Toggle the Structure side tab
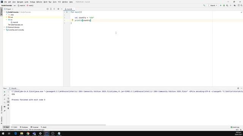The height and width of the screenshot is (136, 243). pyautogui.click(x=2, y=110)
